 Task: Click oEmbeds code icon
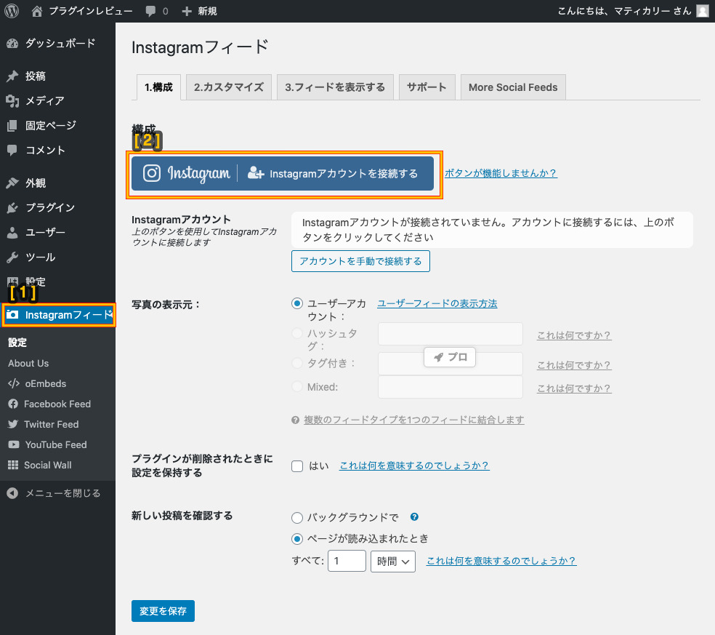14,383
